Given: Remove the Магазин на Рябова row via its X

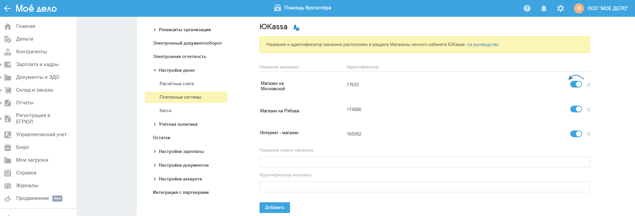Looking at the screenshot, I should (588, 110).
